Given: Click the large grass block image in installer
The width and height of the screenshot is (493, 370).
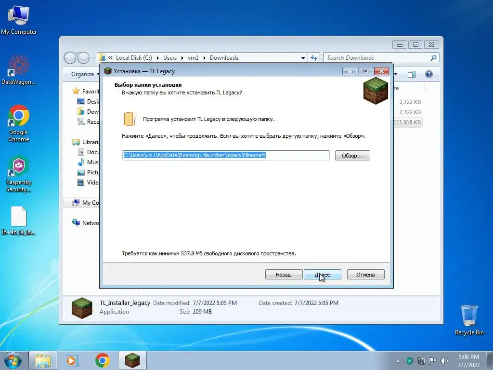Looking at the screenshot, I should (376, 91).
